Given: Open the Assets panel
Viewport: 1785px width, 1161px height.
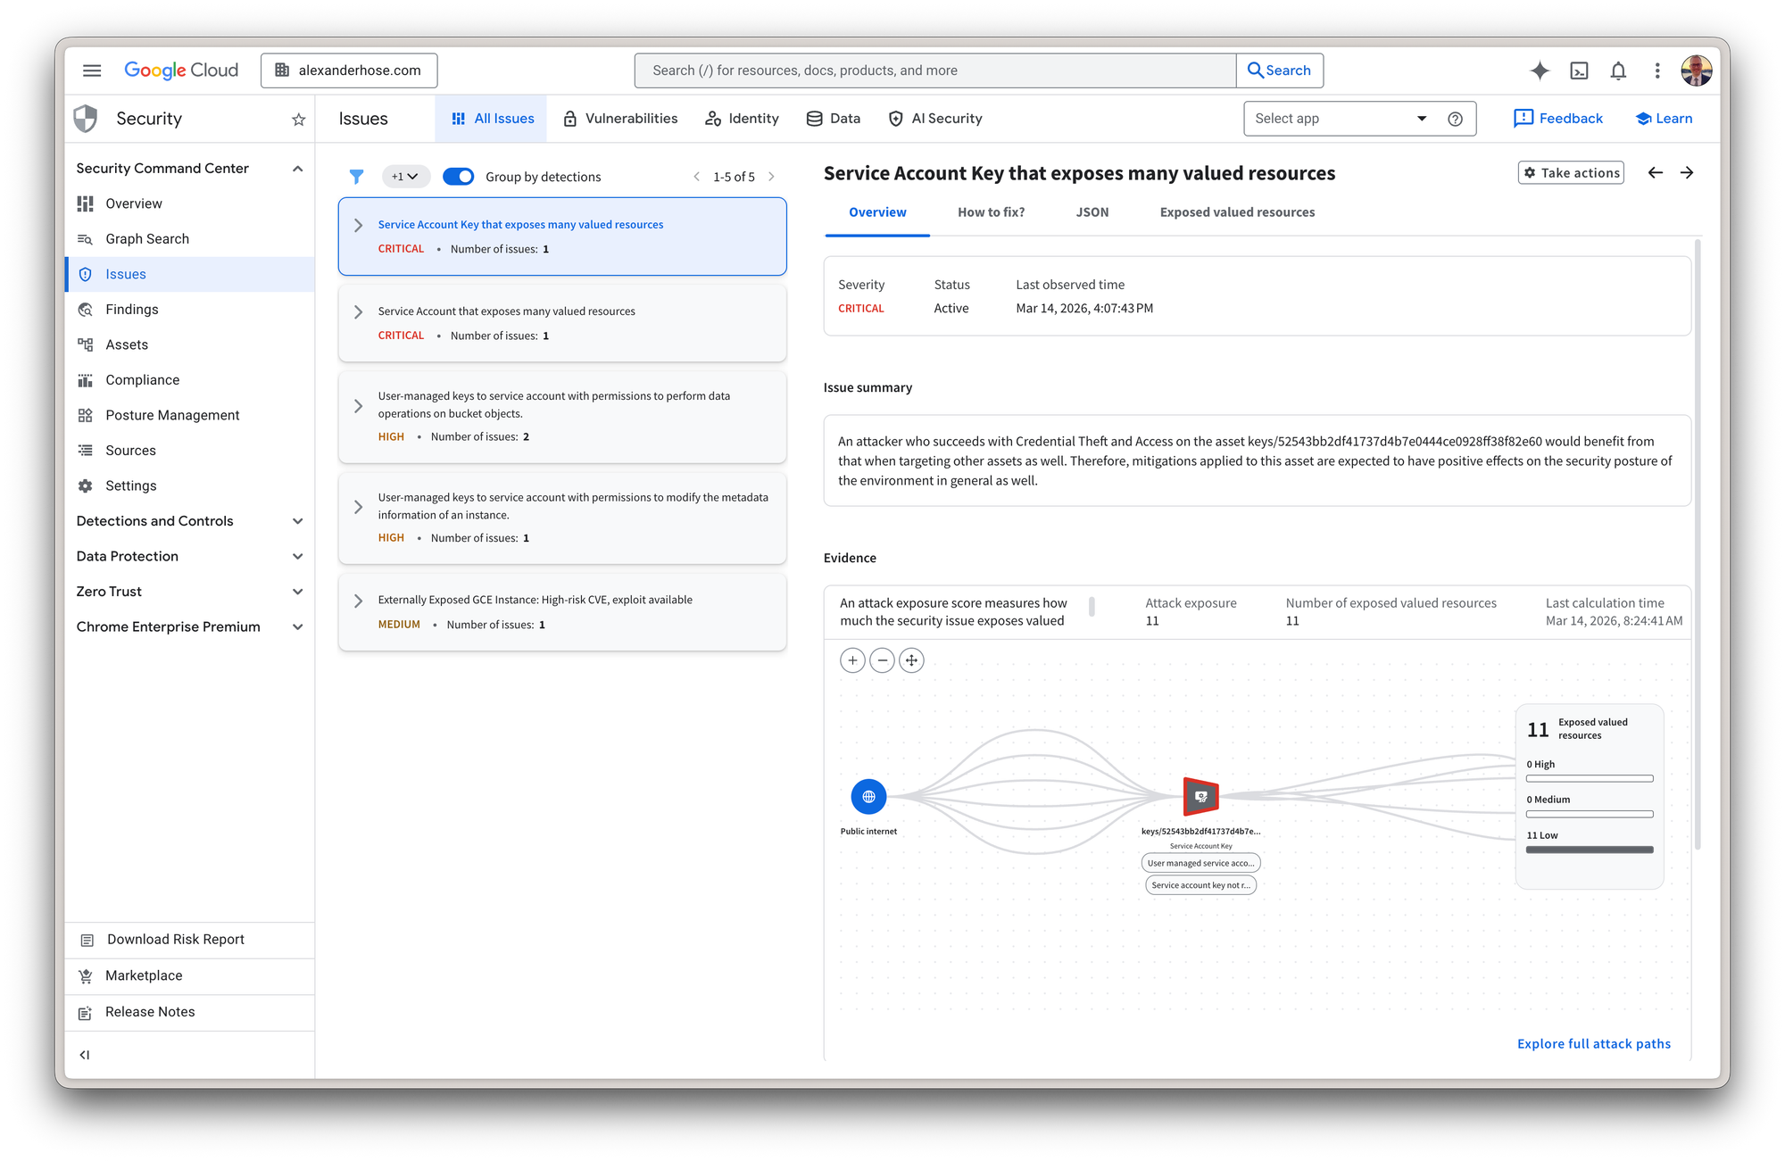Looking at the screenshot, I should pyautogui.click(x=127, y=344).
